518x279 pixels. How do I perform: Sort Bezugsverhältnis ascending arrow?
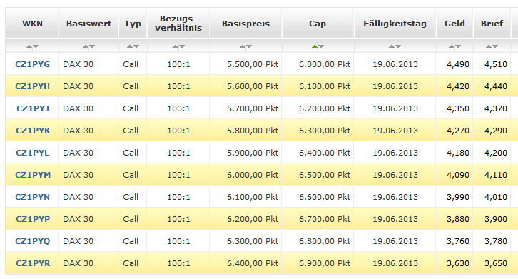tap(176, 46)
